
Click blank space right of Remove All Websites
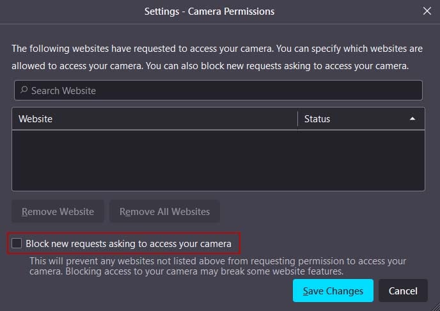(320, 211)
